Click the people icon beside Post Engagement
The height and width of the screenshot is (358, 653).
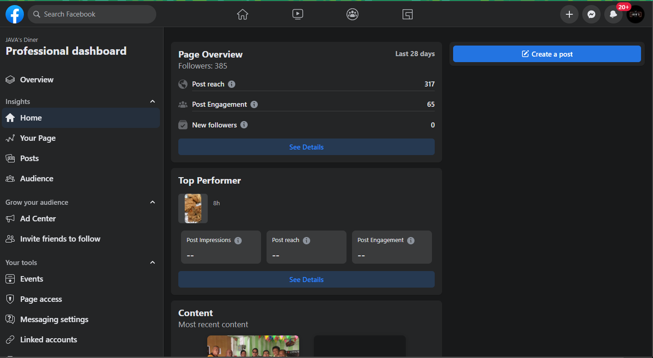pyautogui.click(x=183, y=104)
